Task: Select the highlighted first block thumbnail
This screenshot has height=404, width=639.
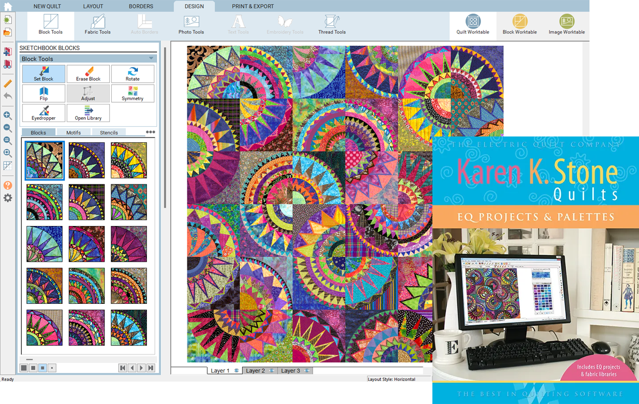Action: coord(45,160)
